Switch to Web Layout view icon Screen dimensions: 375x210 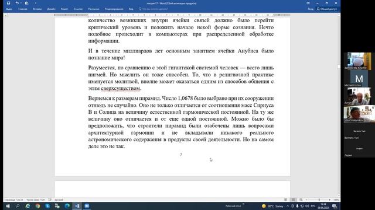(x=301, y=199)
